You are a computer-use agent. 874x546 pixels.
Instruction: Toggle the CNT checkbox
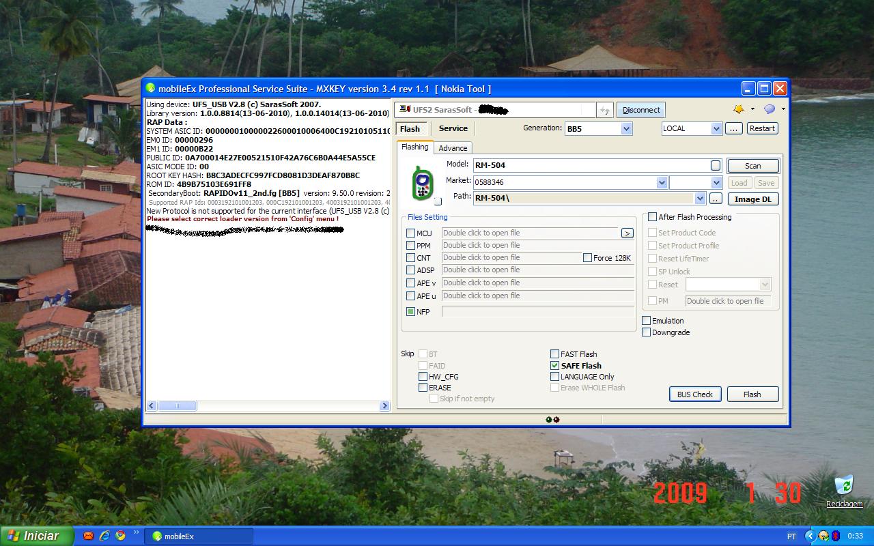[x=410, y=258]
